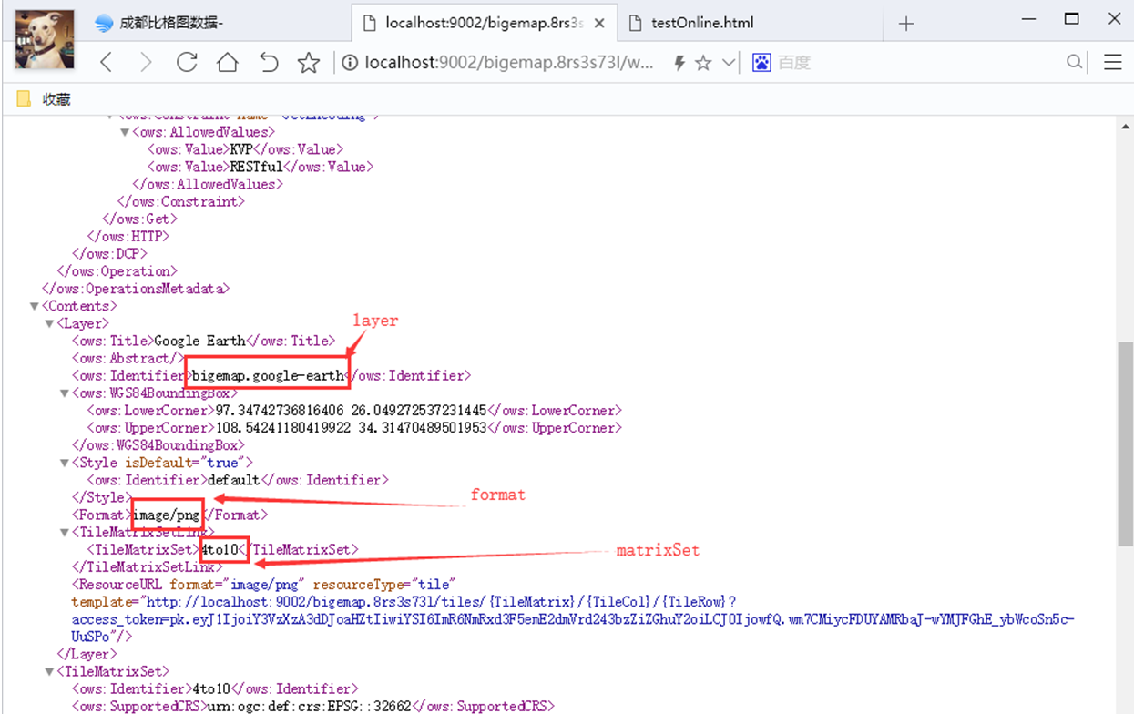Viewport: 1134px width, 714px height.
Task: Bookmark this page with the star icon
Action: point(309,62)
